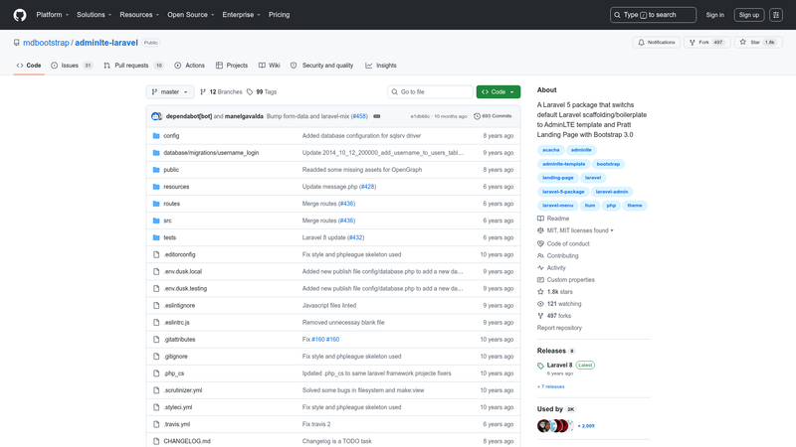Open the Solutions menu
This screenshot has height=447, width=796.
(x=94, y=15)
